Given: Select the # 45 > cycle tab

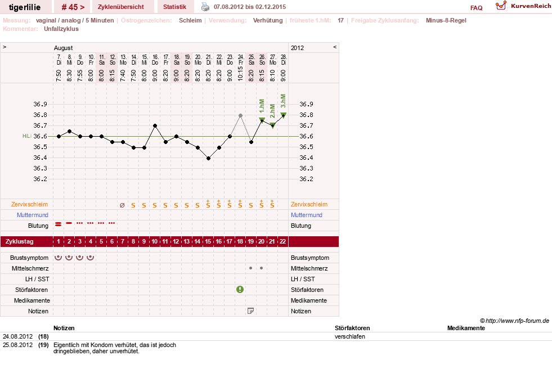Looking at the screenshot, I should [x=73, y=7].
